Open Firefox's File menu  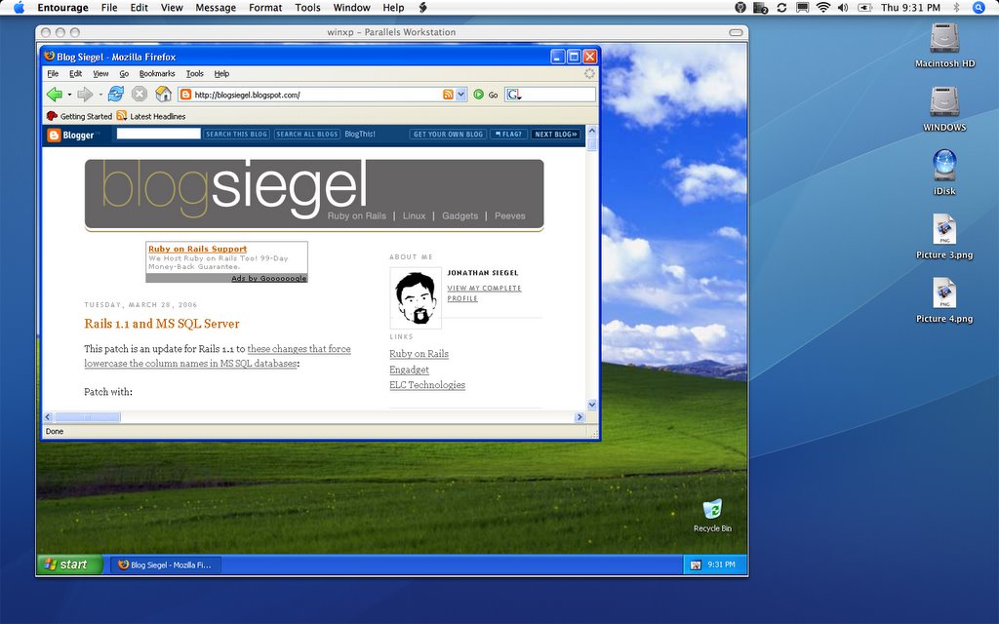pos(53,74)
